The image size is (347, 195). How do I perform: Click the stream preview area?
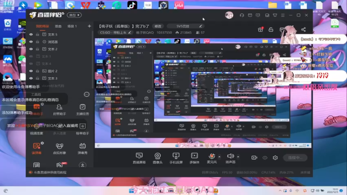[x=203, y=93]
